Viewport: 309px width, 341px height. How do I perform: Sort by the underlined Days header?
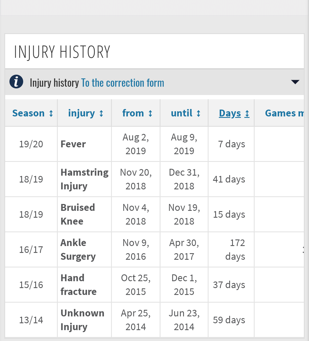point(230,113)
